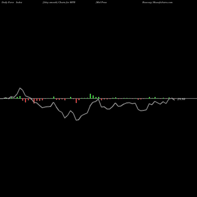Click the "(2day smooth) Charts for MPB" text
197x197 pixels.
(59, 2)
